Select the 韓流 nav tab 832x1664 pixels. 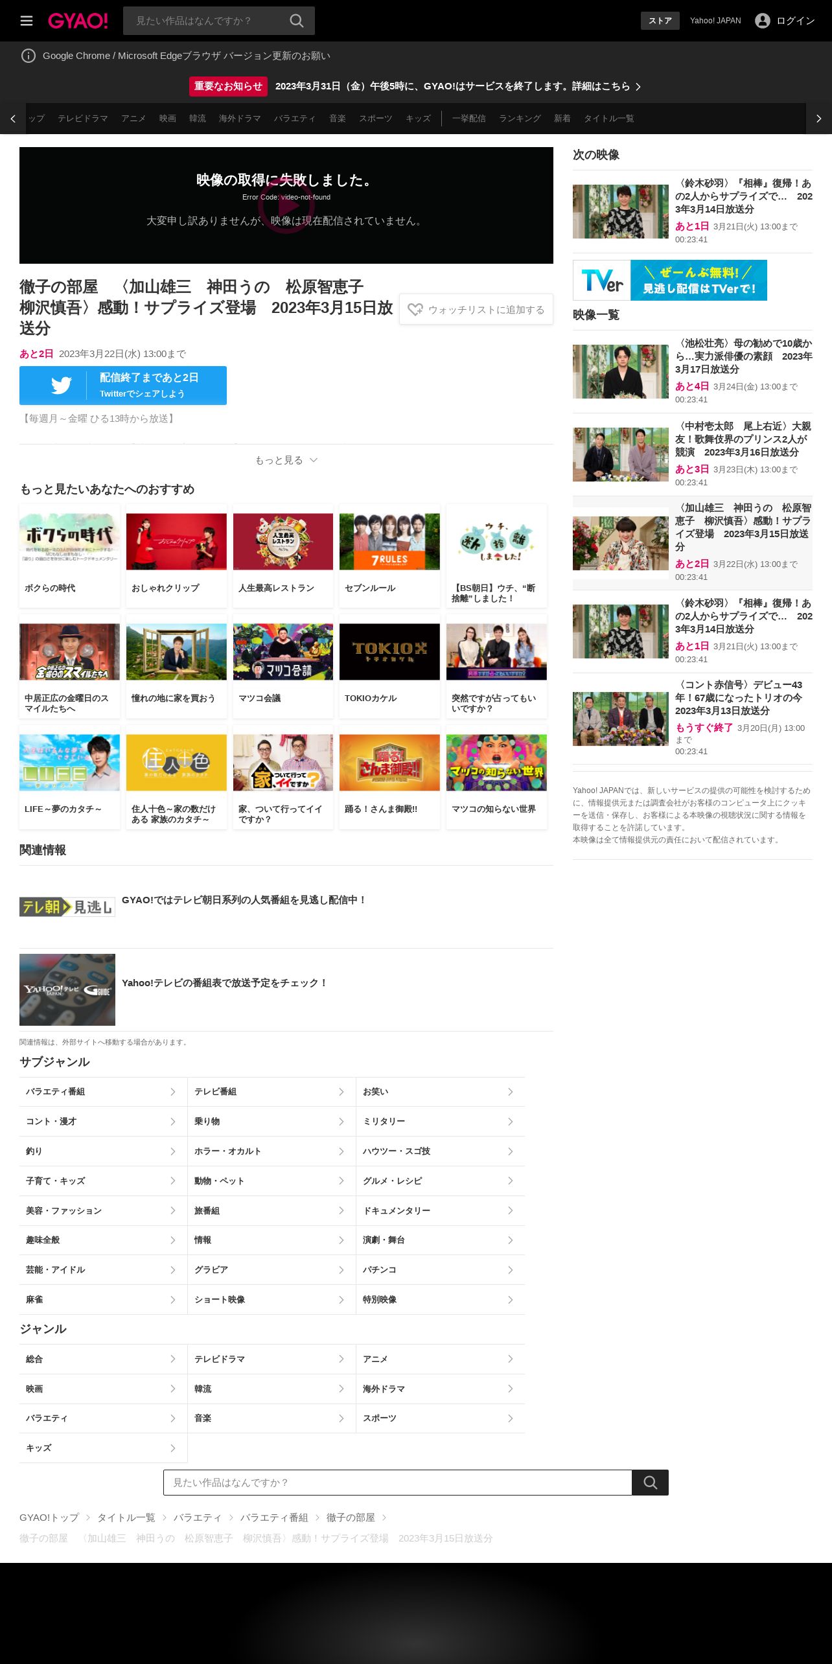click(x=198, y=119)
